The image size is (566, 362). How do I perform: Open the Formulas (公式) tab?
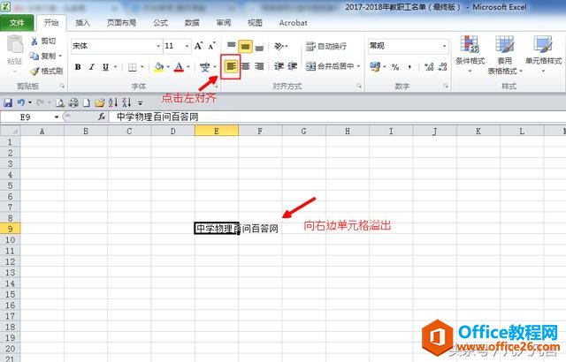(x=161, y=24)
